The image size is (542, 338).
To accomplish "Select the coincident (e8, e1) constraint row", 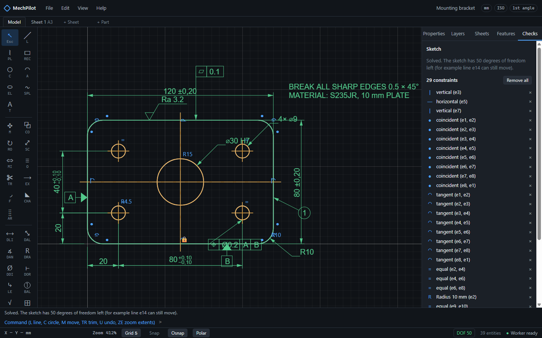I will tap(480, 186).
